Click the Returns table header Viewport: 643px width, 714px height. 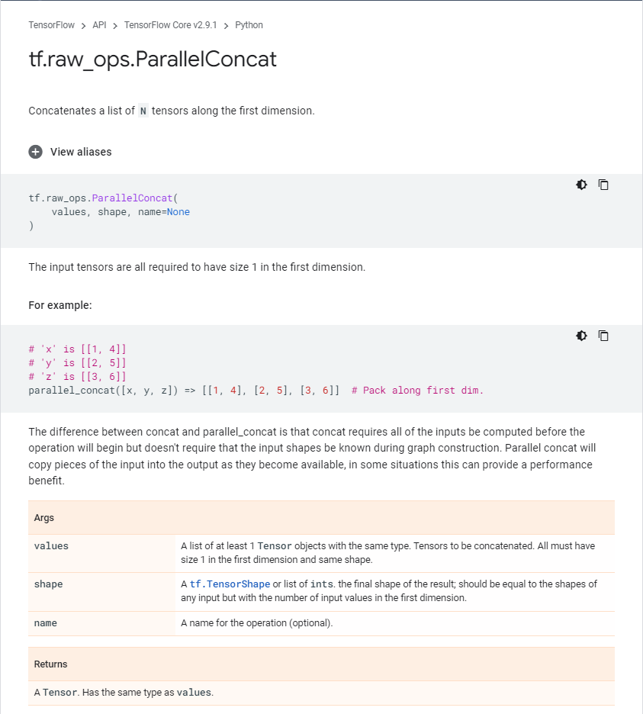pos(51,664)
